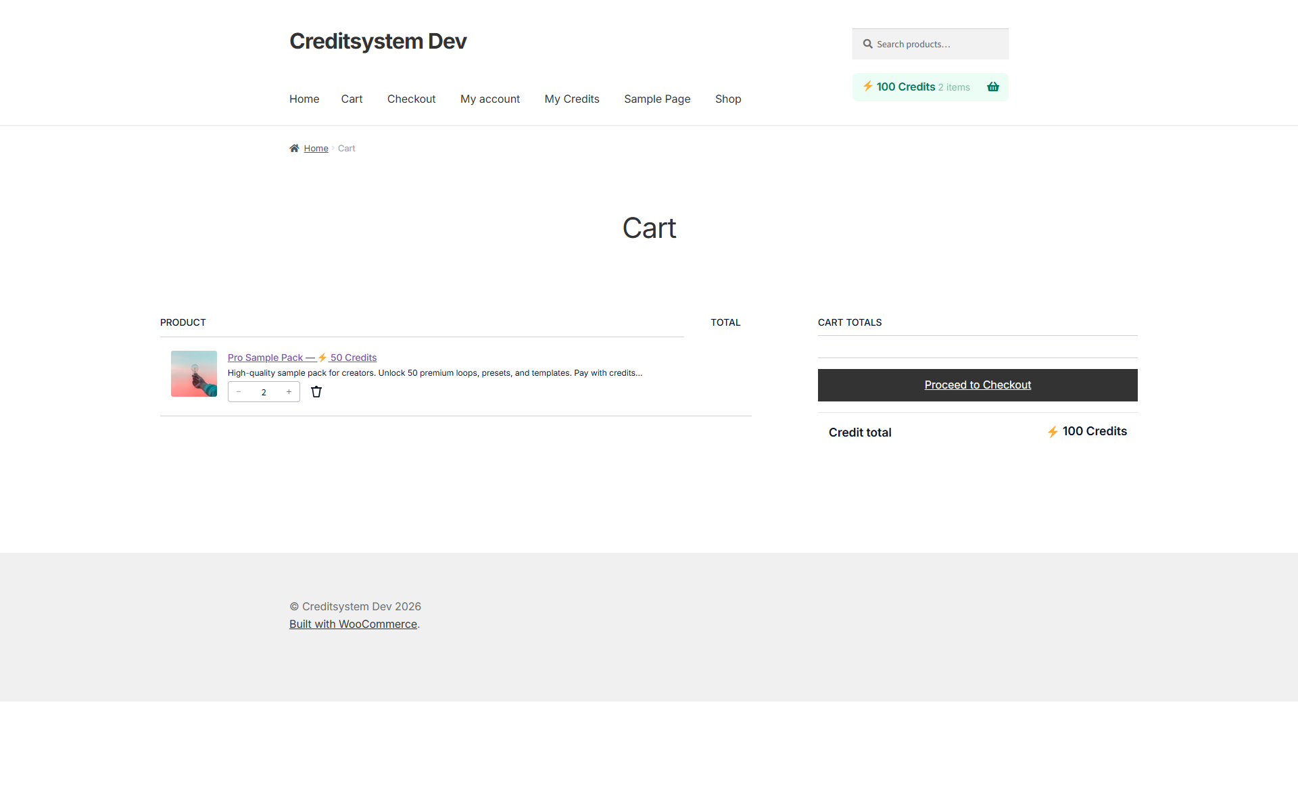Click the TOTAL column header

(x=725, y=322)
